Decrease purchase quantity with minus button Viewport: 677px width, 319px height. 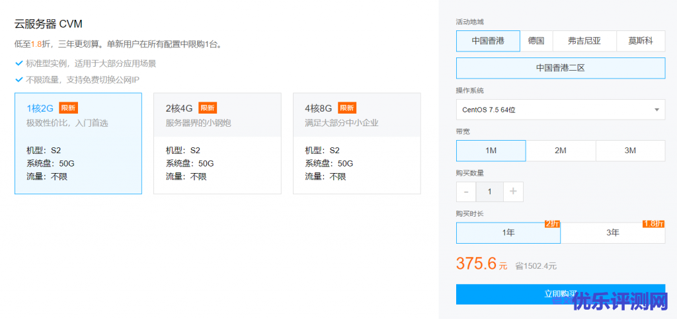pyautogui.click(x=466, y=192)
